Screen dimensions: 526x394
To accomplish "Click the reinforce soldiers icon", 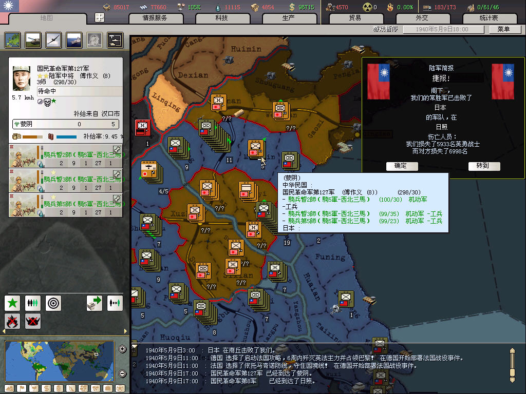I will click(33, 303).
